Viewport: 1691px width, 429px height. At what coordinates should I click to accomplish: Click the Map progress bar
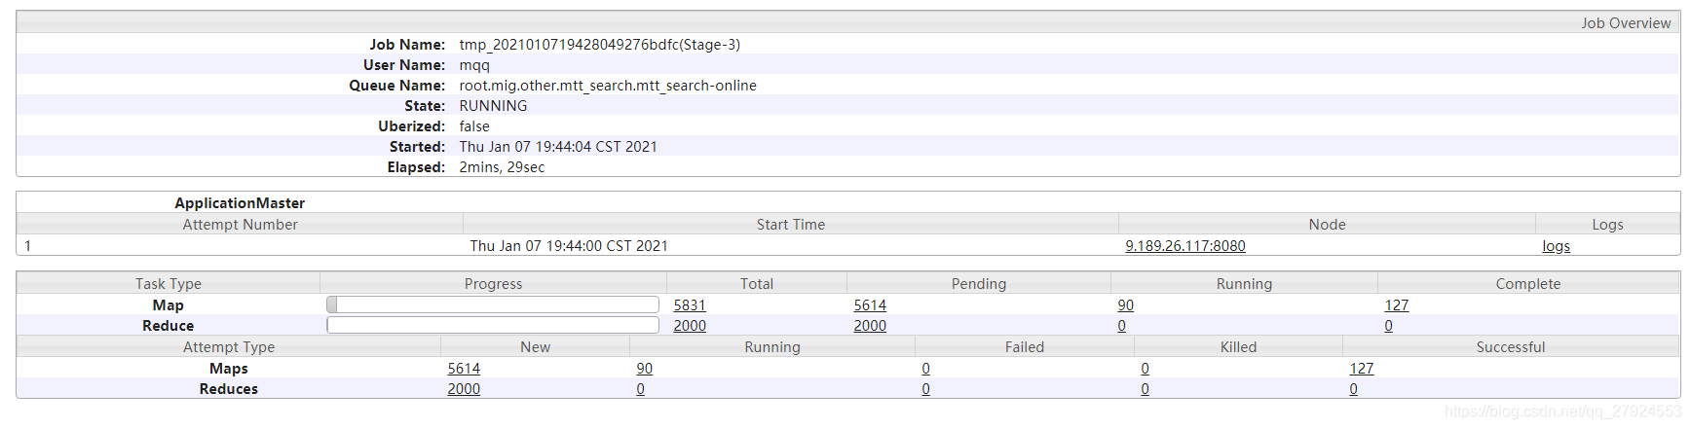[x=493, y=304]
